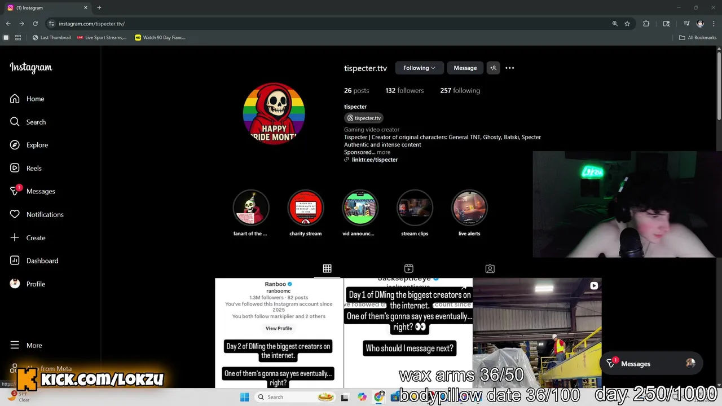This screenshot has height=406, width=722.
Task: Go to your own Profile
Action: [28, 284]
